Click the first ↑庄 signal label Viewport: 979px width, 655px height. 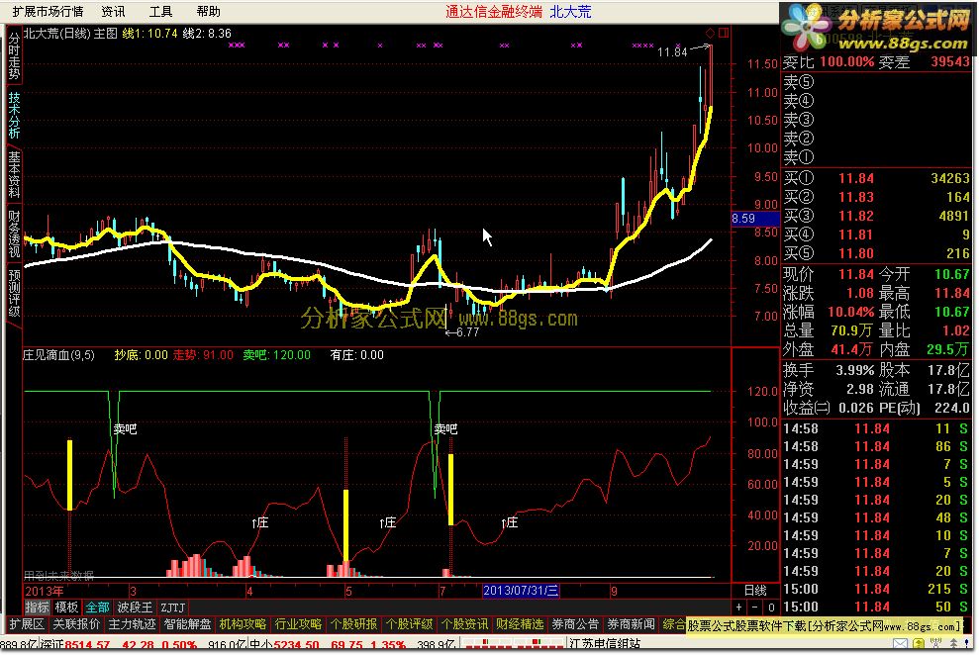click(259, 522)
